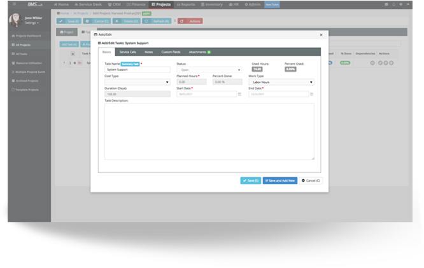The height and width of the screenshot is (268, 424).
Task: Click inside the Task Description text area
Action: pyautogui.click(x=209, y=131)
